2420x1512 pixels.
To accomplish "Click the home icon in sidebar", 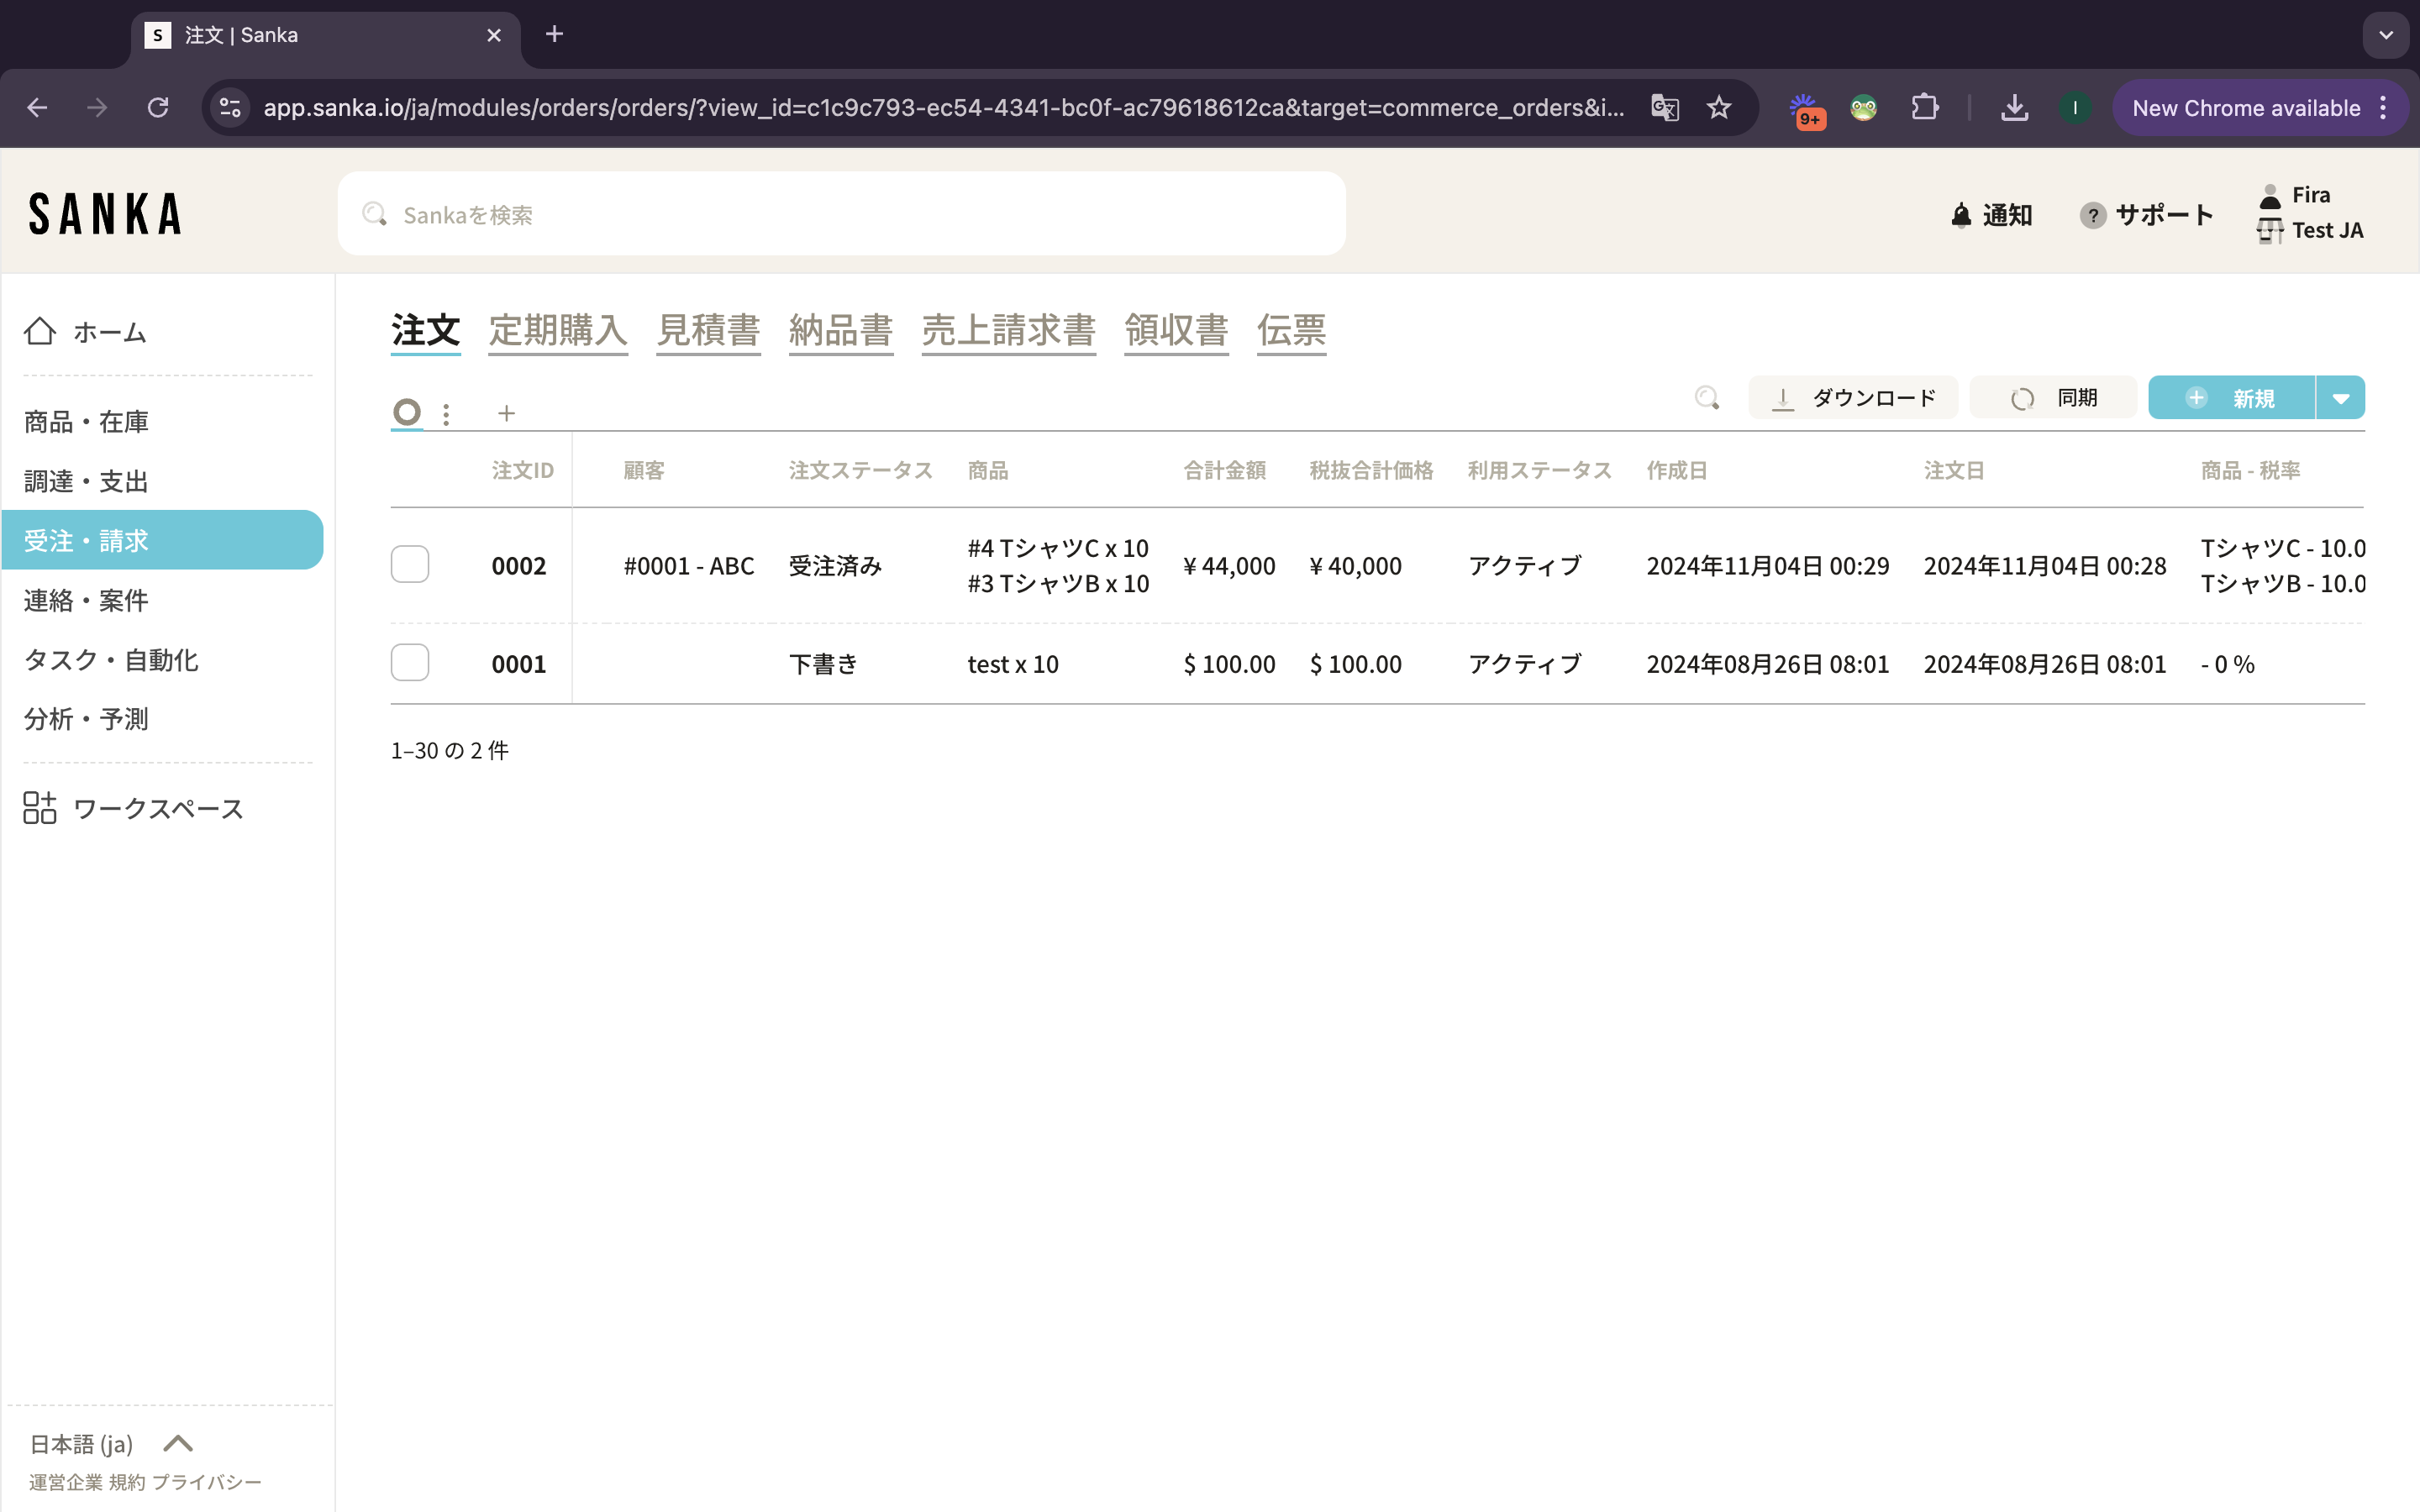I will 40,331.
